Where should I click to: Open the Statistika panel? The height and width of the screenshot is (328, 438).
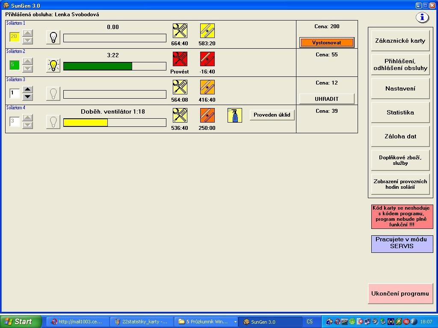[400, 112]
